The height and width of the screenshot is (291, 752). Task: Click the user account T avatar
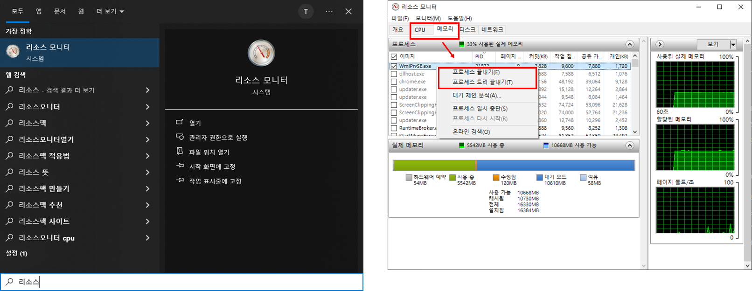pyautogui.click(x=306, y=12)
